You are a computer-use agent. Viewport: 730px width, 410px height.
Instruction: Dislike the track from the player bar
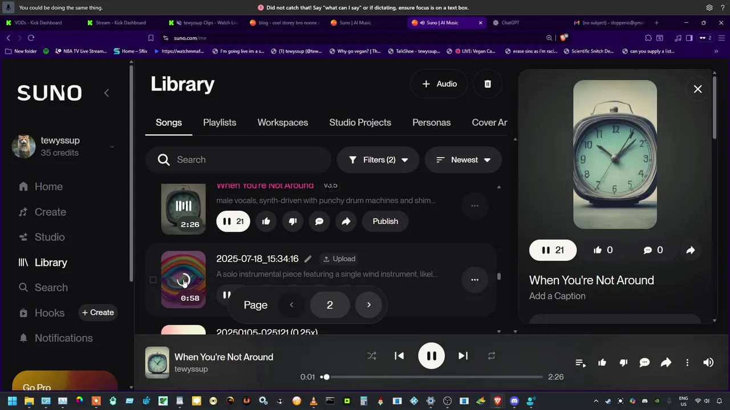623,363
